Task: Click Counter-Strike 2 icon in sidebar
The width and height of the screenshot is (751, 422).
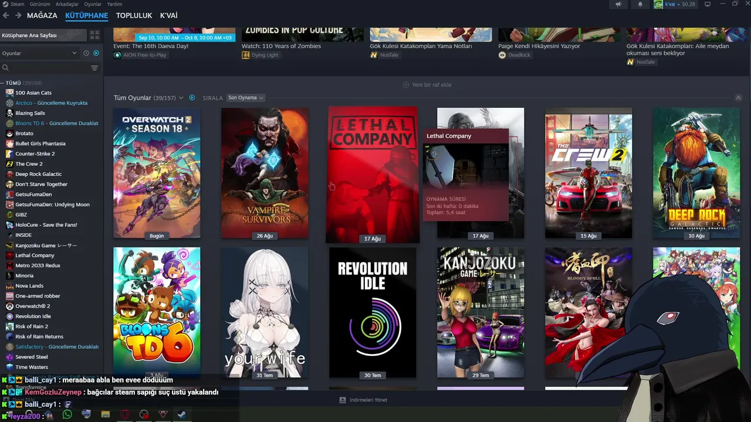Action: (x=9, y=154)
